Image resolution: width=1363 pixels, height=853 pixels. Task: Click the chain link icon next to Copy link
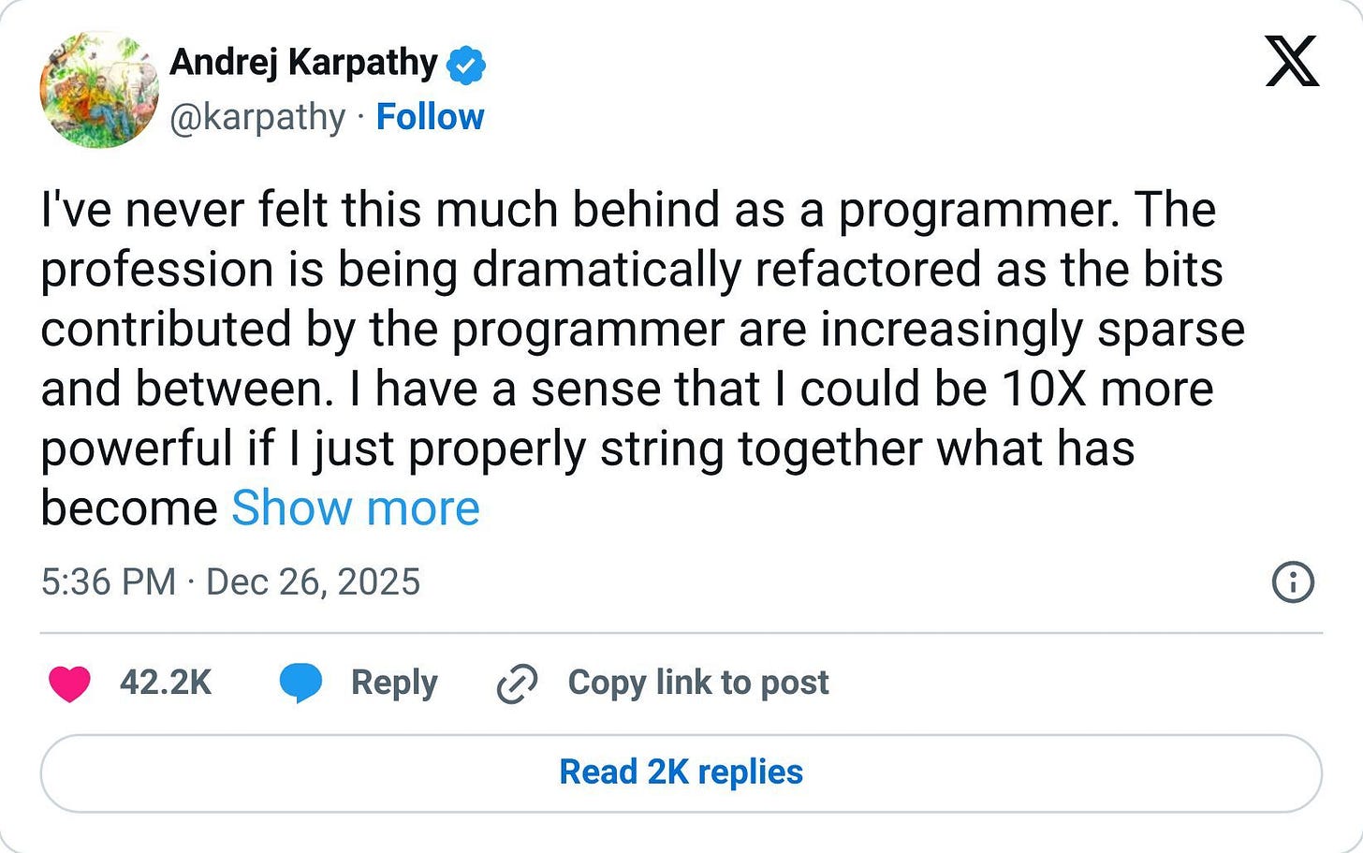click(x=518, y=683)
